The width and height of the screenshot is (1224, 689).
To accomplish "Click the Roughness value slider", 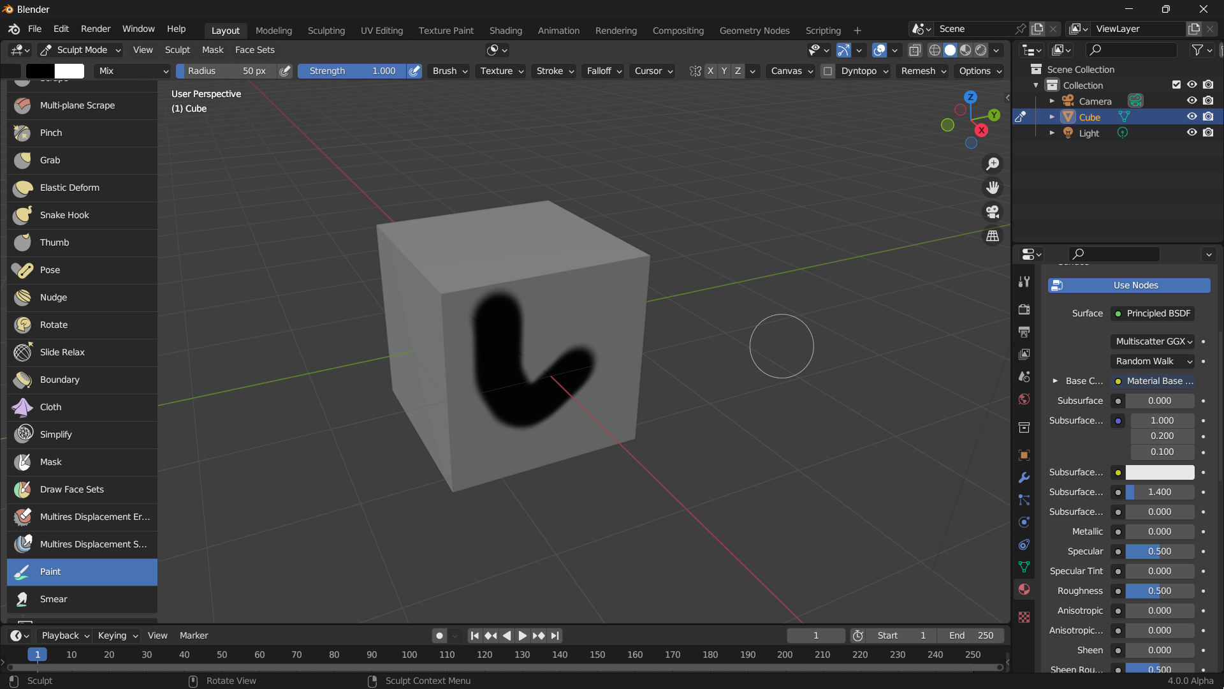I will 1160,591.
